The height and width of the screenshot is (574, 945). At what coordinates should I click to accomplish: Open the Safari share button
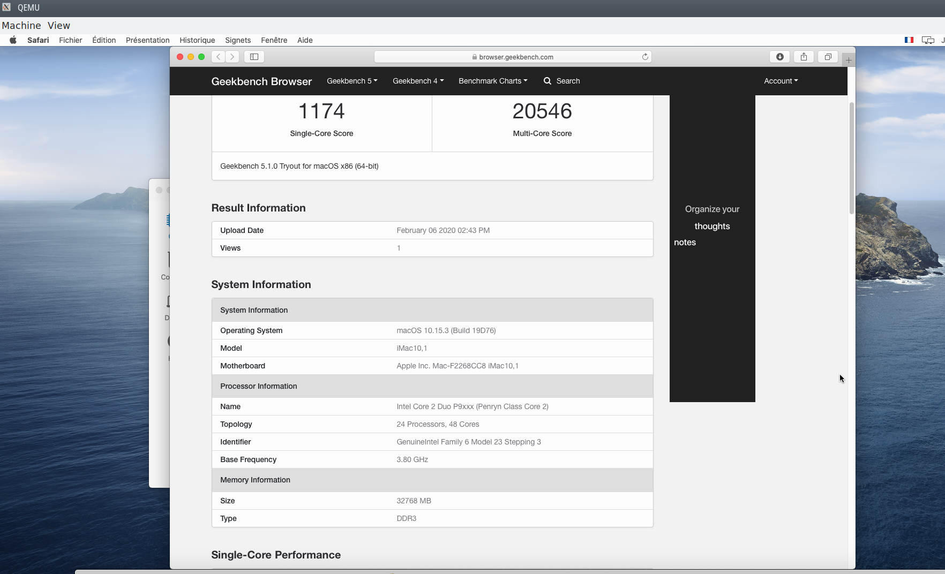coord(804,57)
